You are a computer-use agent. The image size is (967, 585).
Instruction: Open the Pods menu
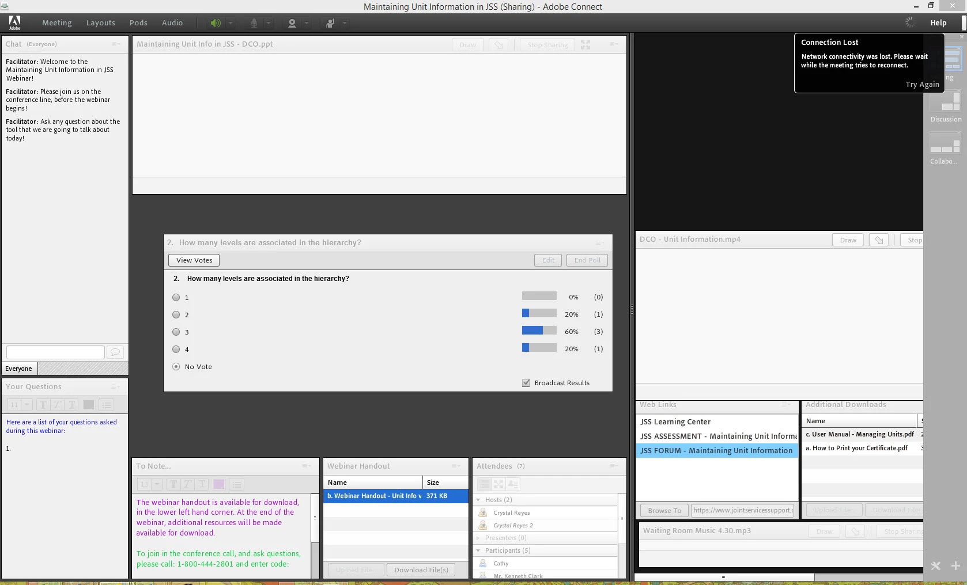[138, 23]
